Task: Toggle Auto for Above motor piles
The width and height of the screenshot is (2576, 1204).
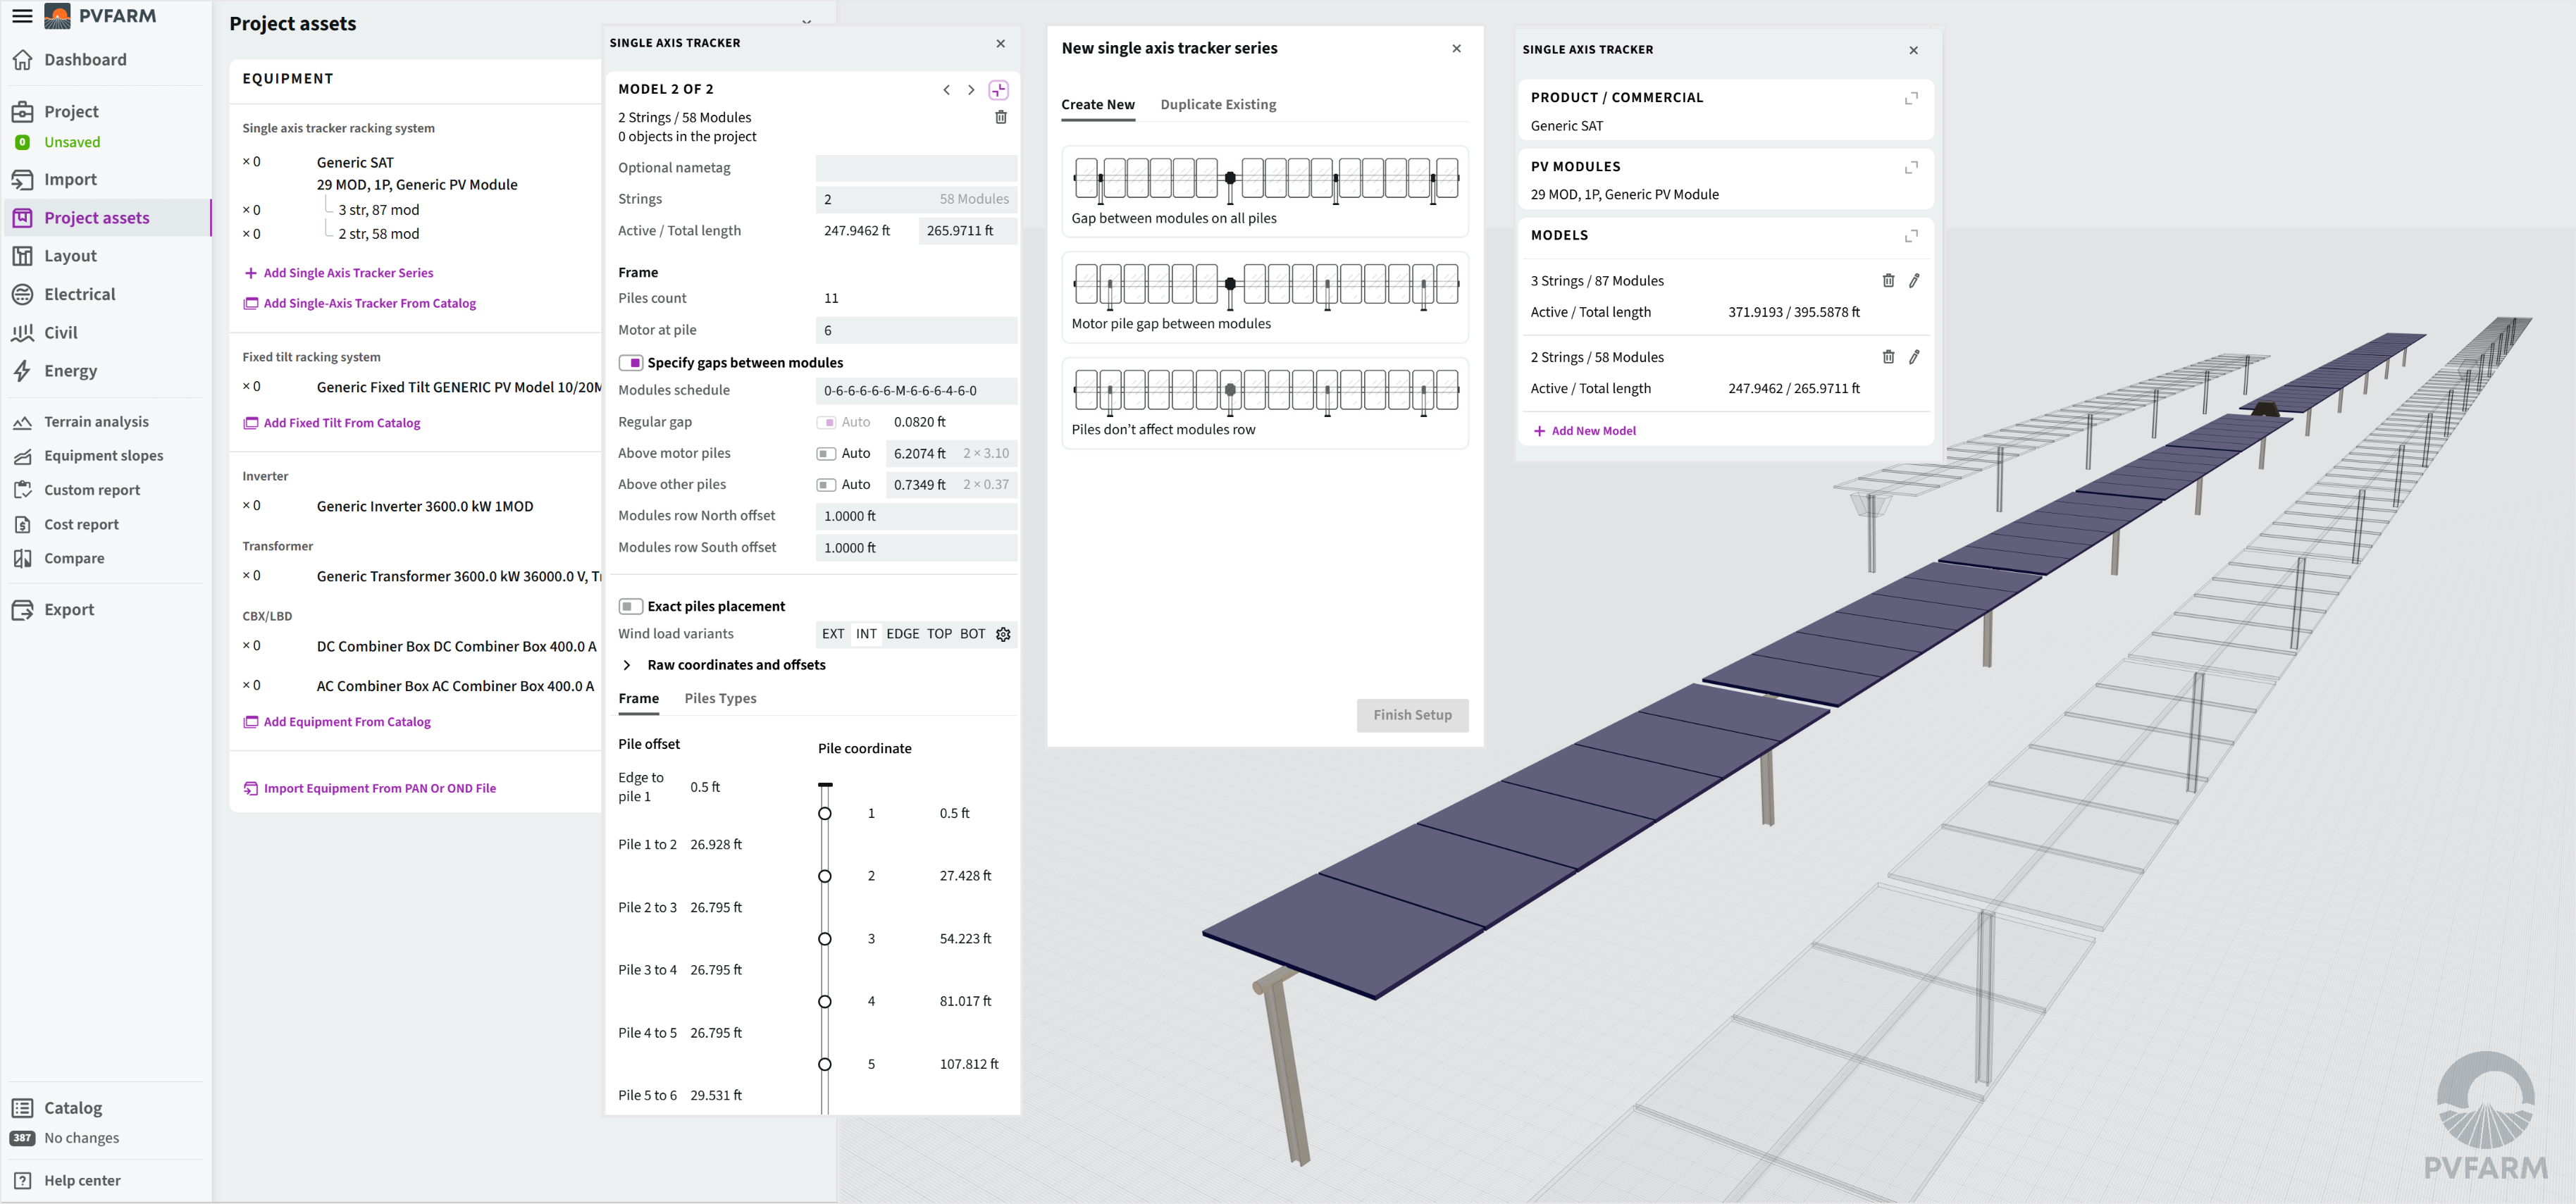Action: pyautogui.click(x=826, y=454)
